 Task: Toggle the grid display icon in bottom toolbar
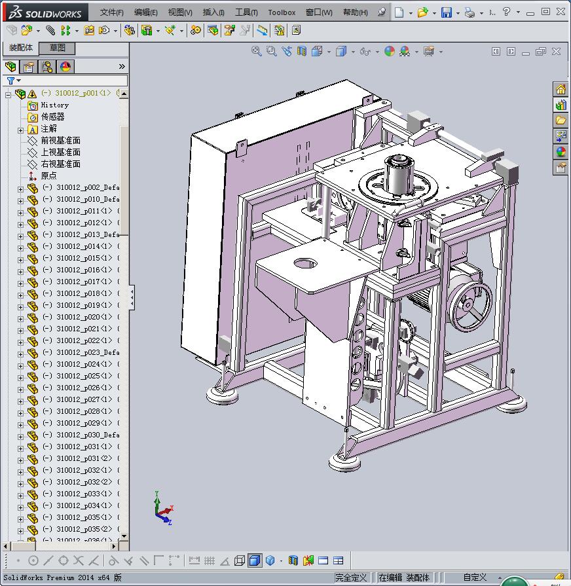pos(210,560)
